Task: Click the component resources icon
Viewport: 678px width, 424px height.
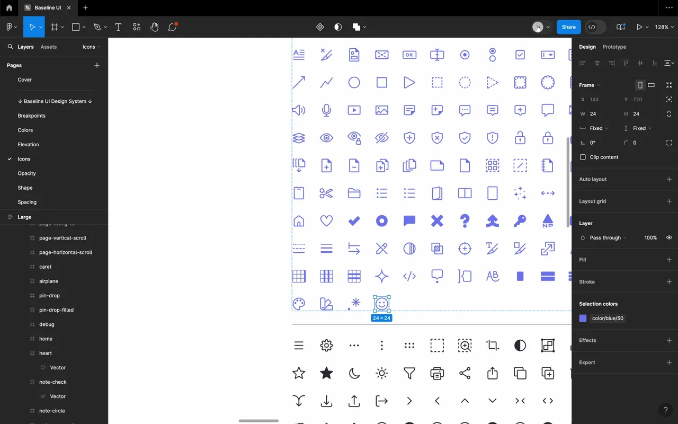Action: [137, 27]
